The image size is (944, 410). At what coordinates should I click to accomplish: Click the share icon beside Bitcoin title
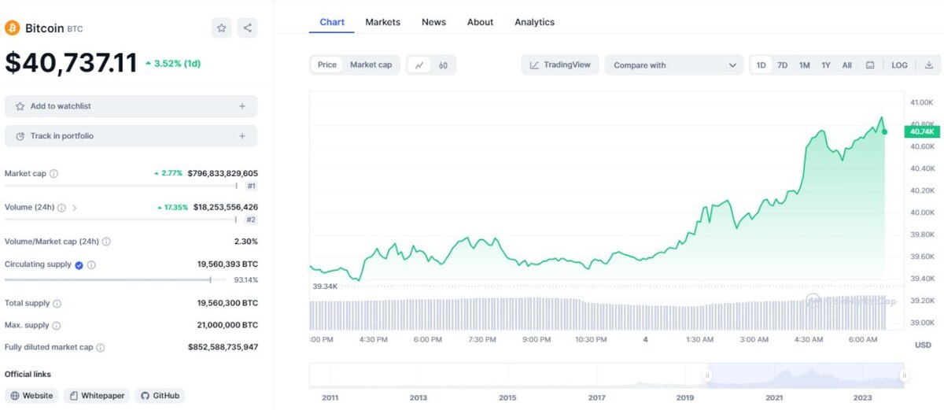[x=247, y=28]
